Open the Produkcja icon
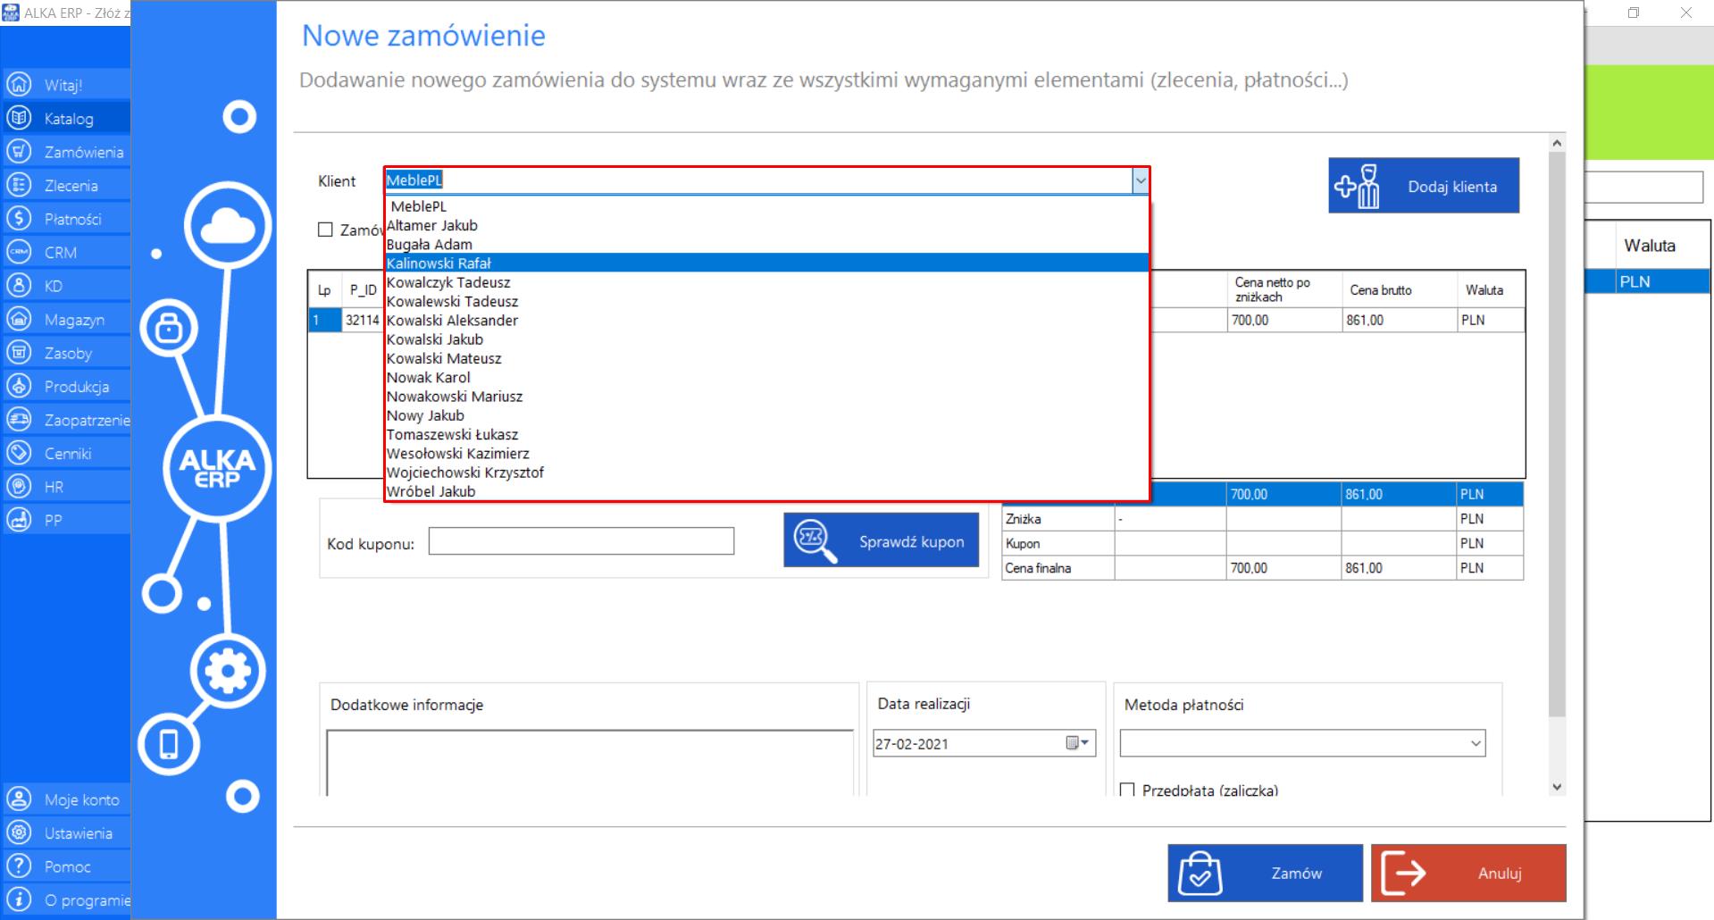Viewport: 1714px width, 920px height. [19, 386]
